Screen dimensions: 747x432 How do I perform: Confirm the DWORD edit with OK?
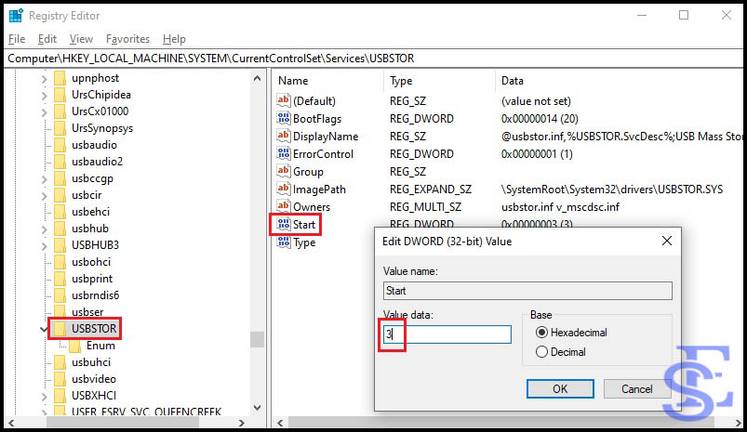pyautogui.click(x=560, y=388)
